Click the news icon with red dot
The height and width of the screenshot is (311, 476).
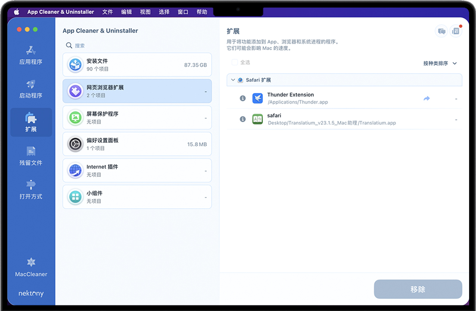click(x=456, y=31)
